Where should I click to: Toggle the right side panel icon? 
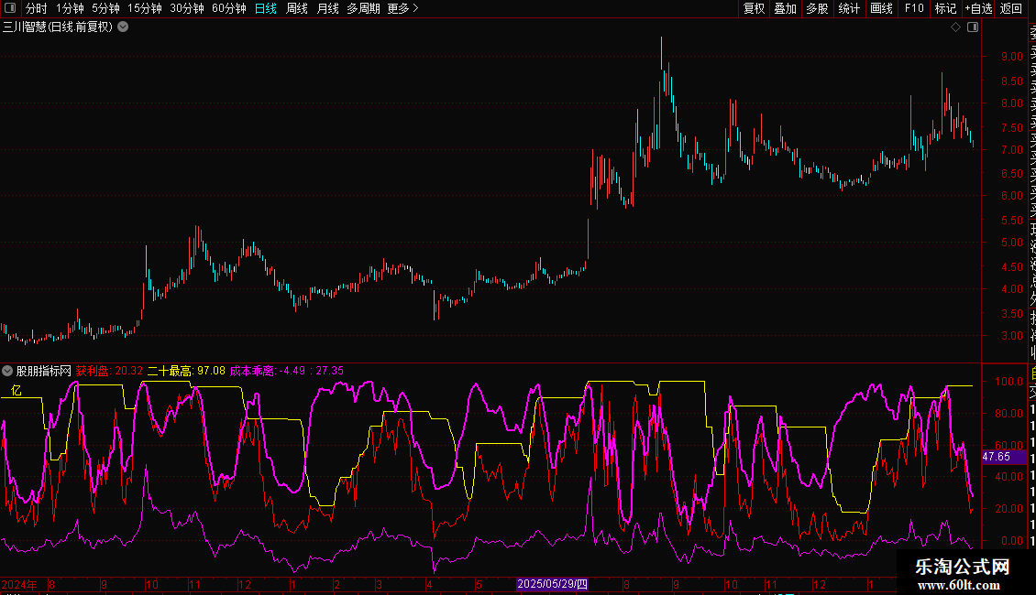[x=973, y=27]
